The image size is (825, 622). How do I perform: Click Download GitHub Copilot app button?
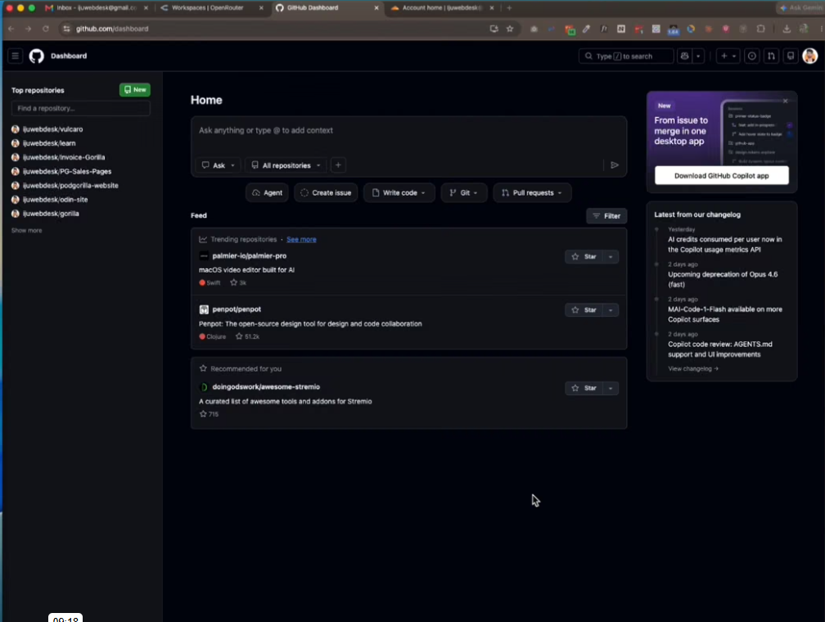pos(721,176)
